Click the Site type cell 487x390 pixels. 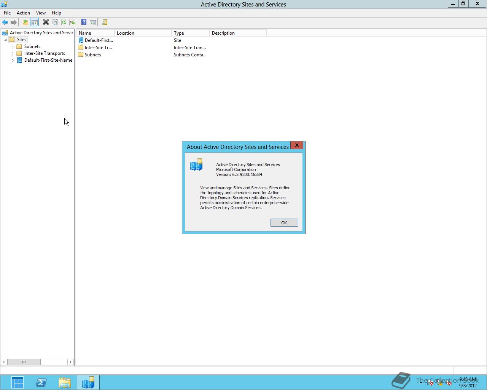(x=178, y=40)
